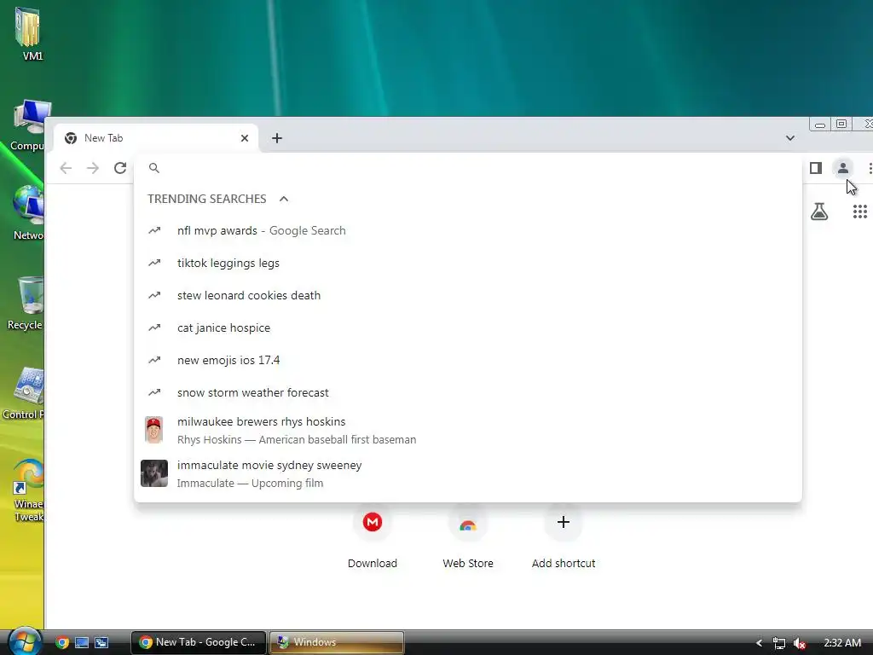This screenshot has height=655, width=873.
Task: Open a new tab with plus button
Action: [x=277, y=138]
